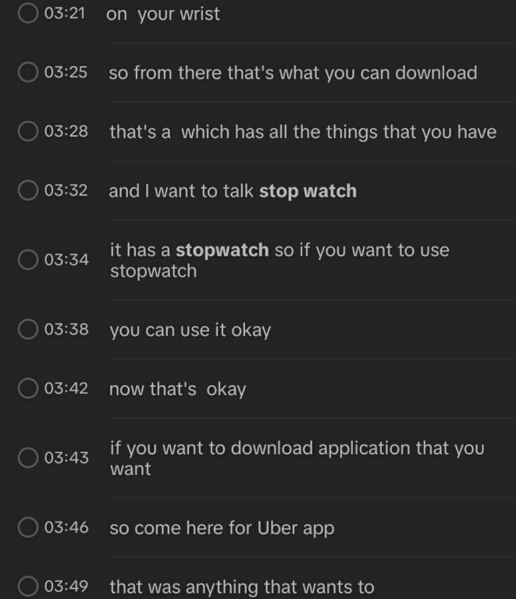Open the line 'on your wrist'
Screen dimensions: 516x599
pyautogui.click(x=163, y=15)
